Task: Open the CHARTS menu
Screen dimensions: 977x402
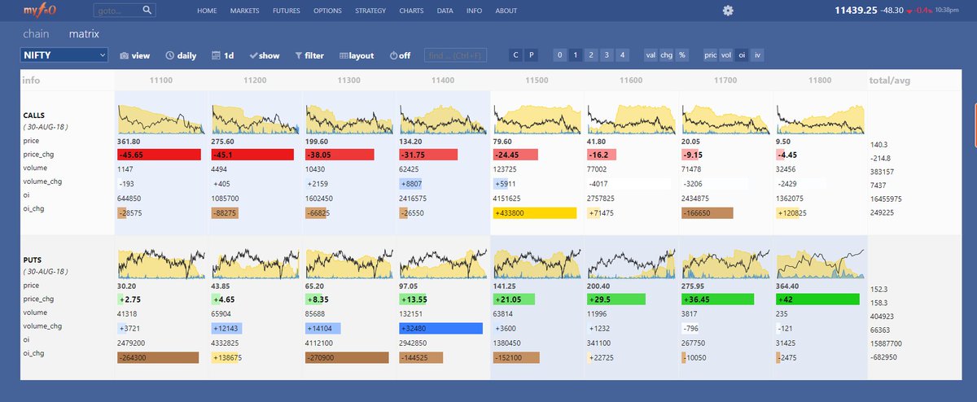Action: point(411,11)
